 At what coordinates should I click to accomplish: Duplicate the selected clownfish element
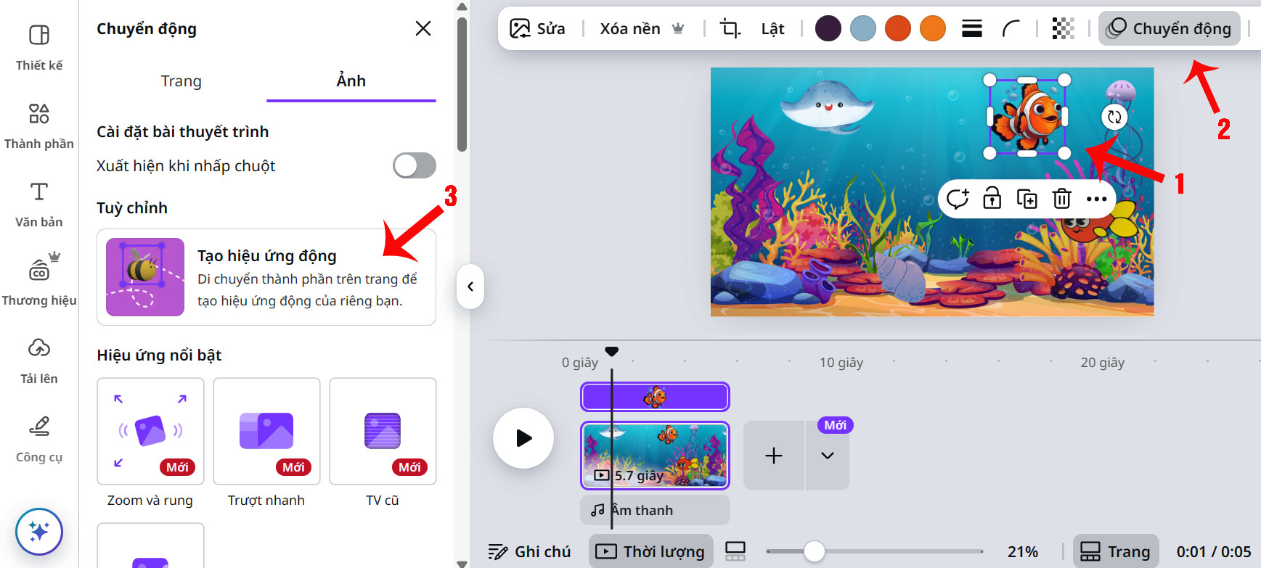tap(1027, 198)
